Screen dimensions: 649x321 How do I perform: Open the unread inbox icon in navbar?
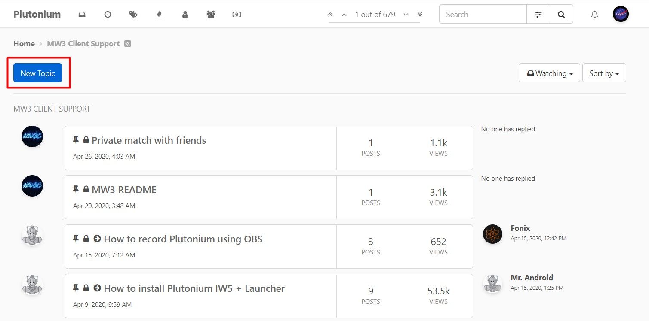tap(82, 14)
